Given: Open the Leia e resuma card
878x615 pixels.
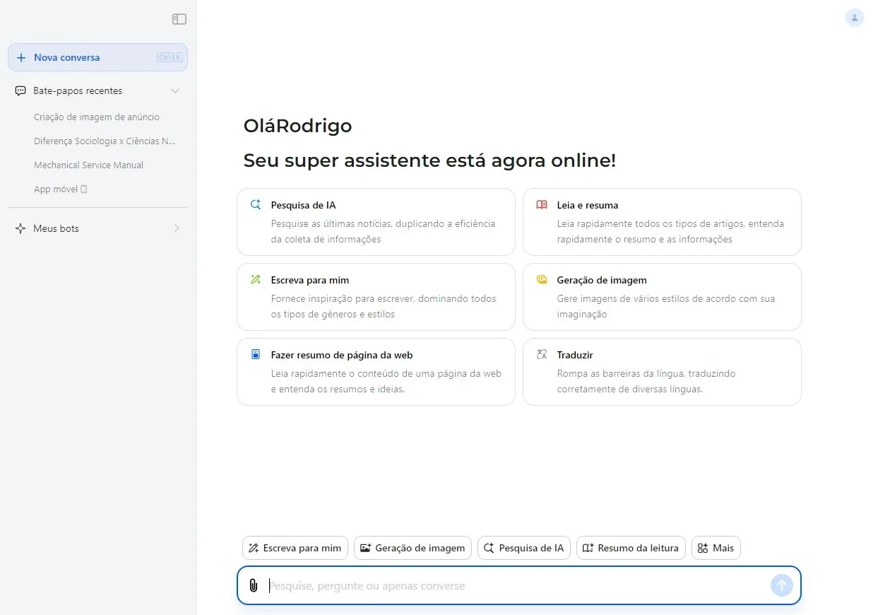Looking at the screenshot, I should pyautogui.click(x=662, y=222).
